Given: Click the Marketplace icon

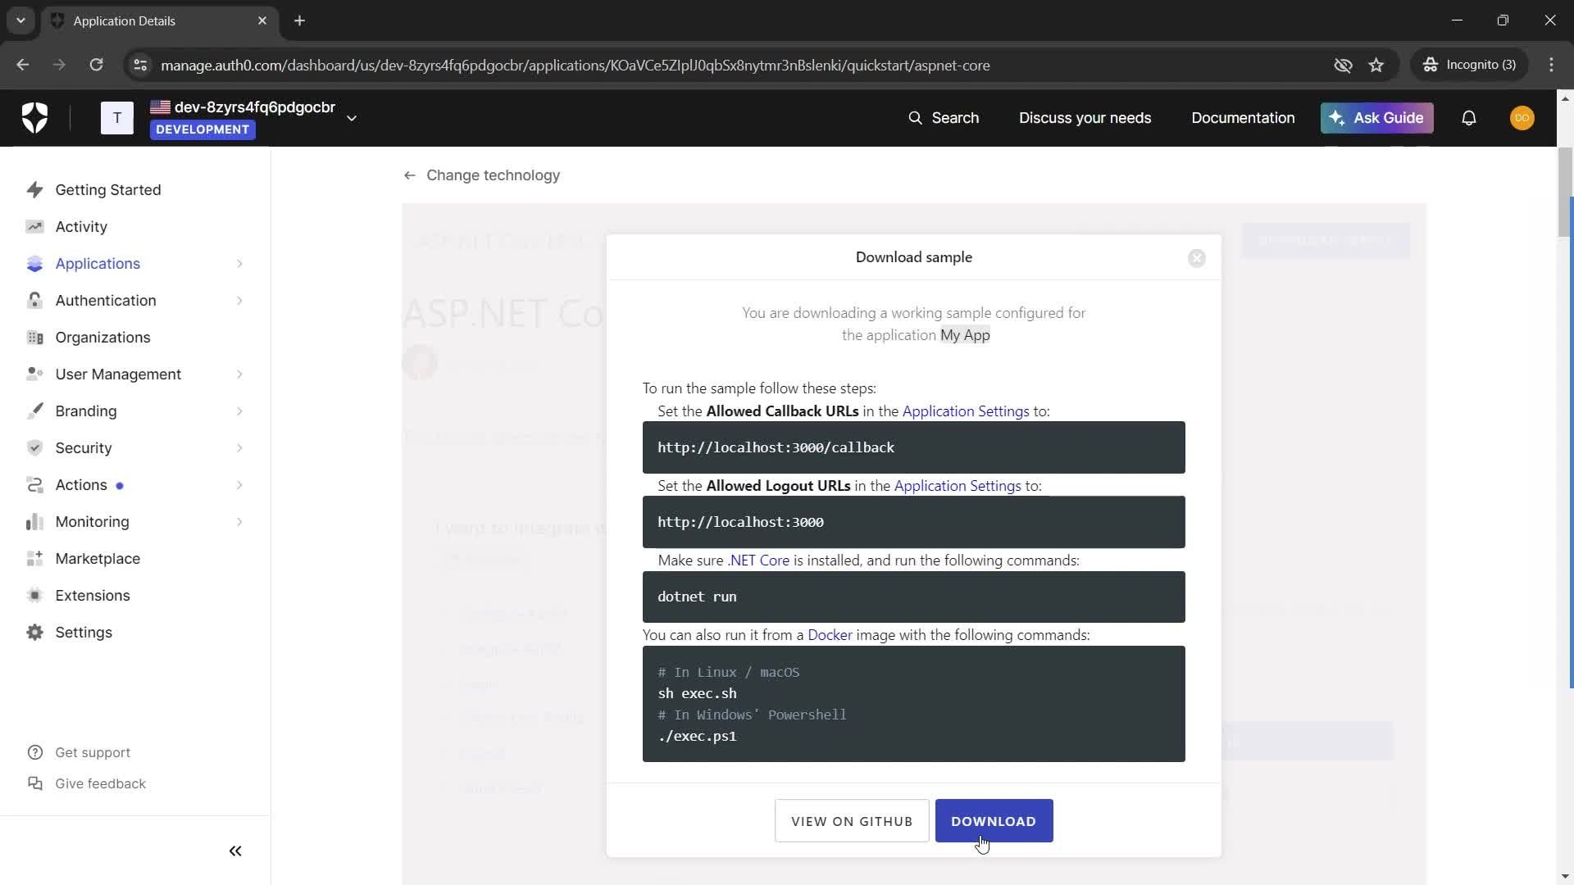Looking at the screenshot, I should coord(34,559).
